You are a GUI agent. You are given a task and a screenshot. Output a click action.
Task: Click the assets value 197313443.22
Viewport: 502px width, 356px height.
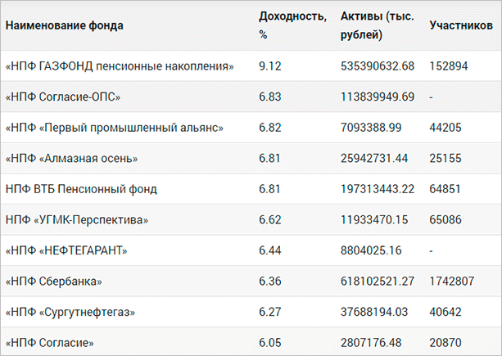[x=378, y=189]
